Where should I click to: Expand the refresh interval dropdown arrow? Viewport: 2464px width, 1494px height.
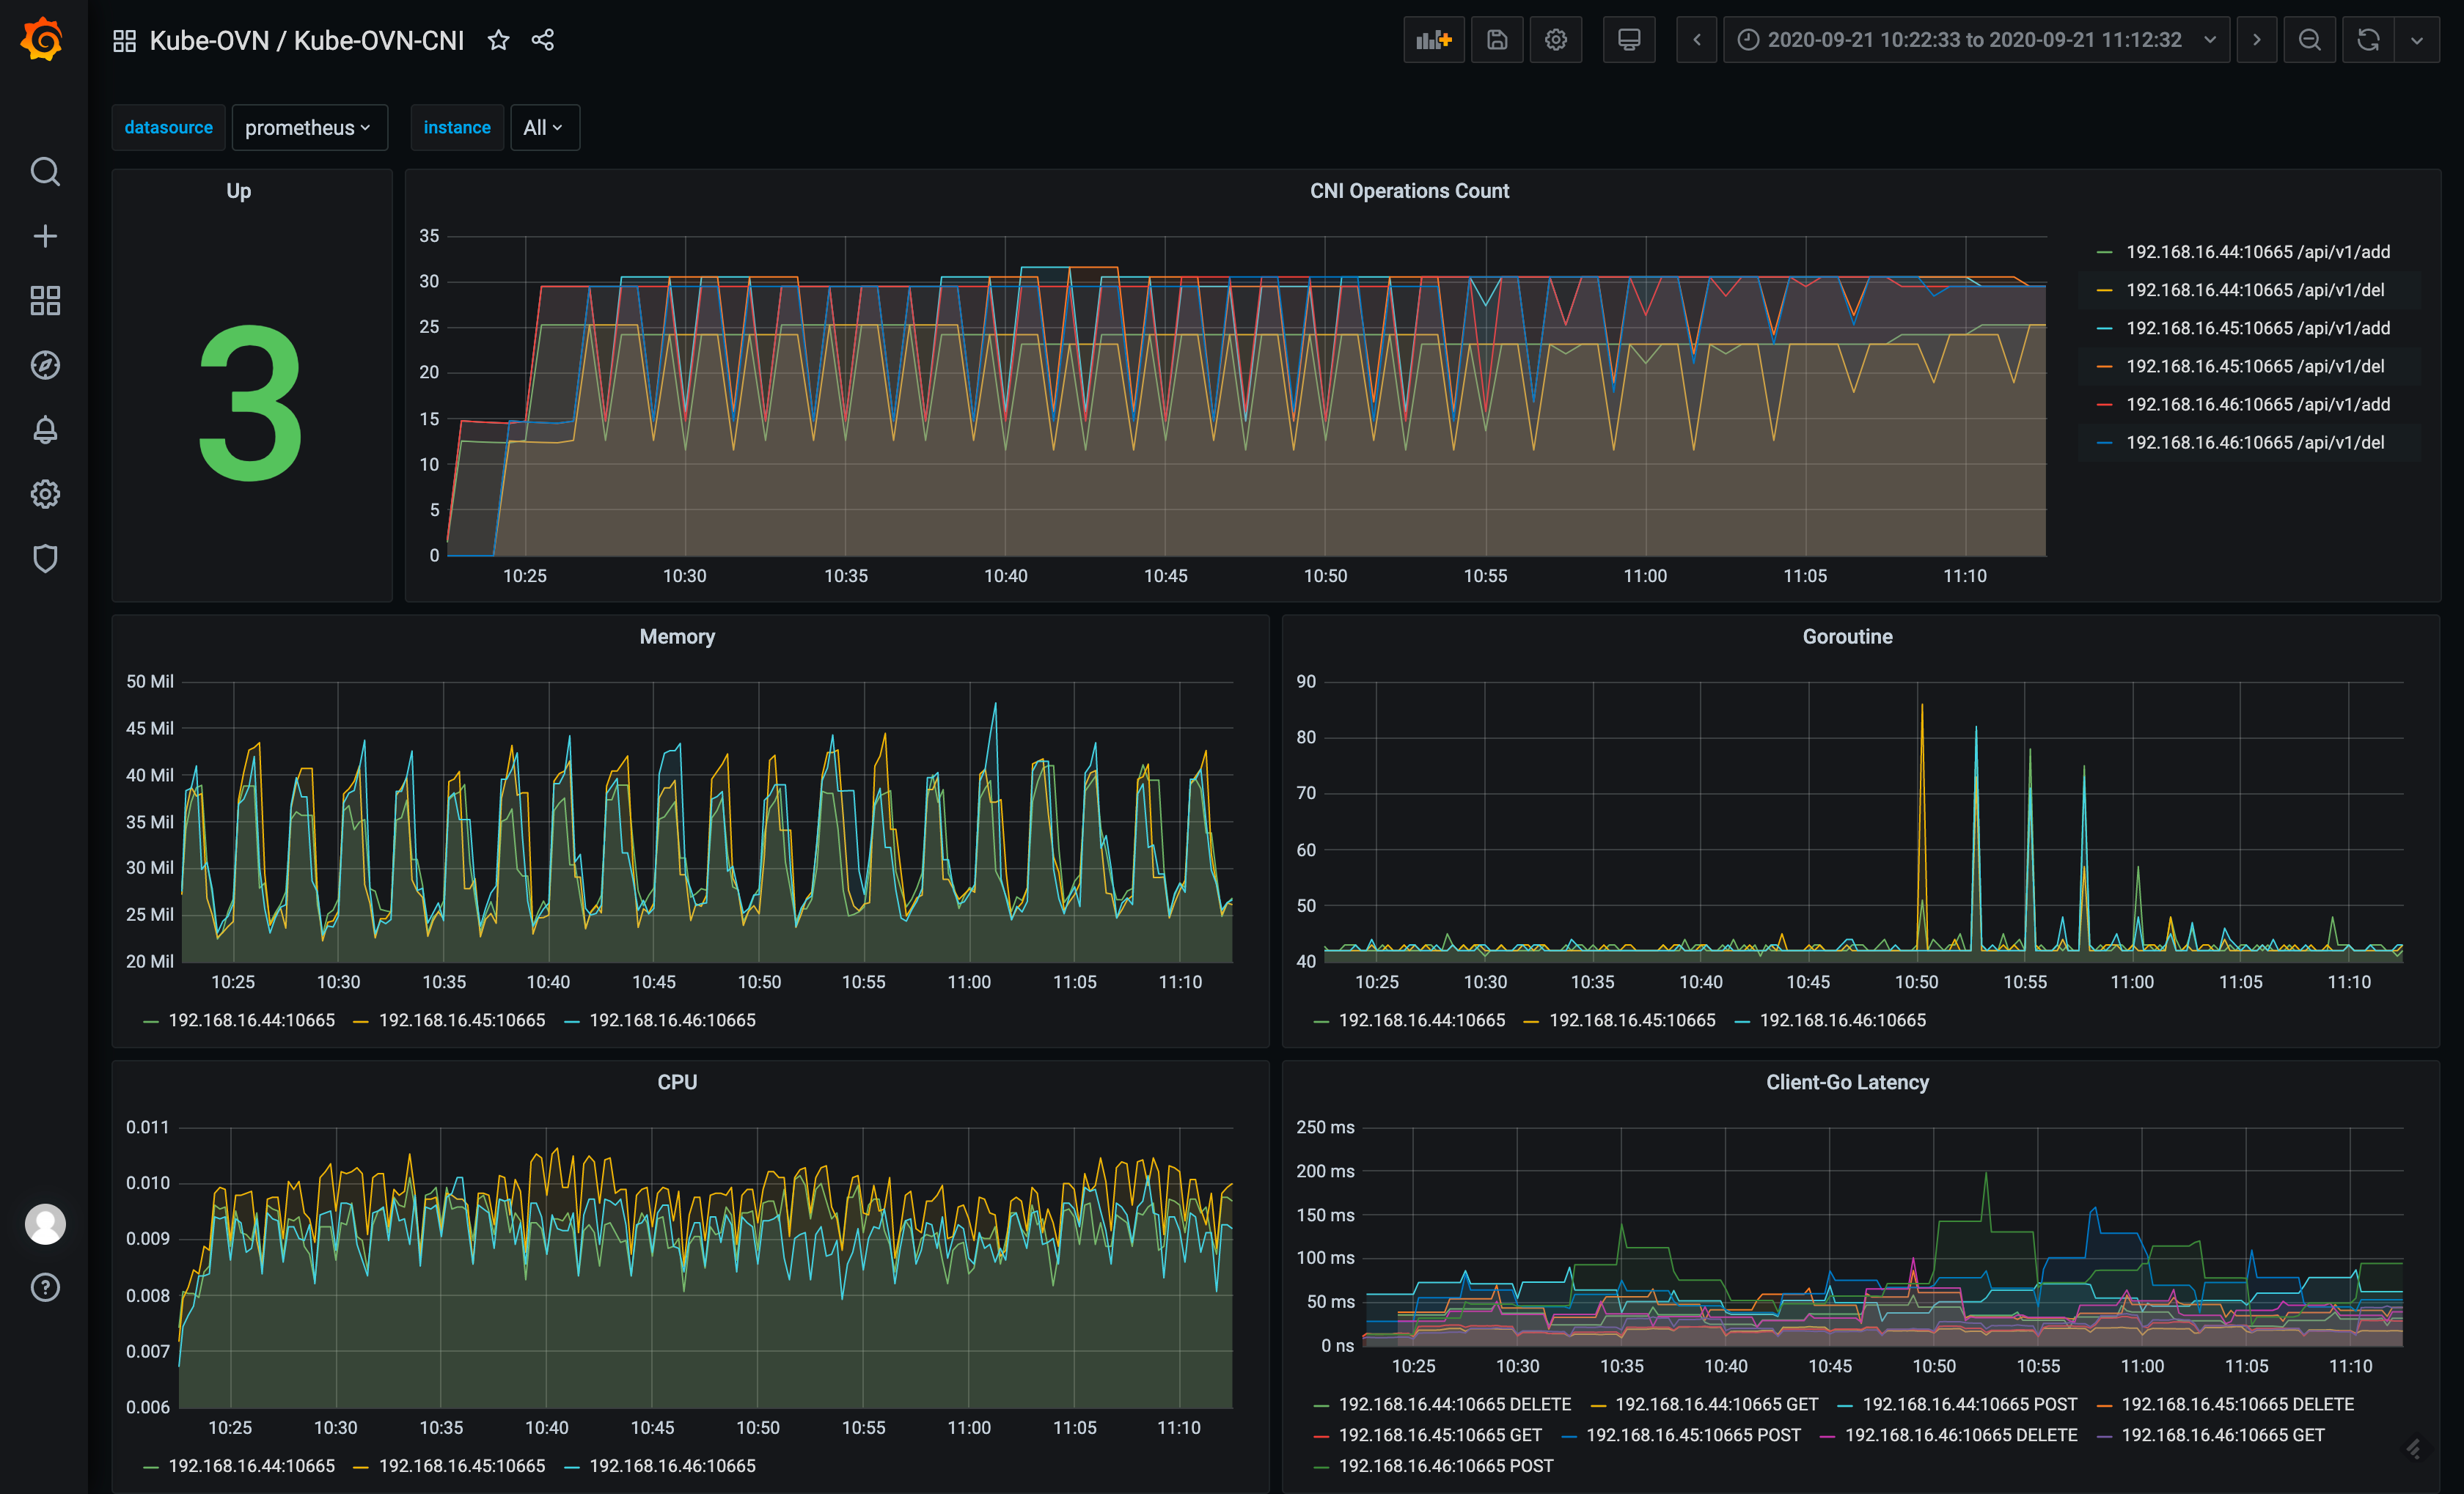(2416, 40)
